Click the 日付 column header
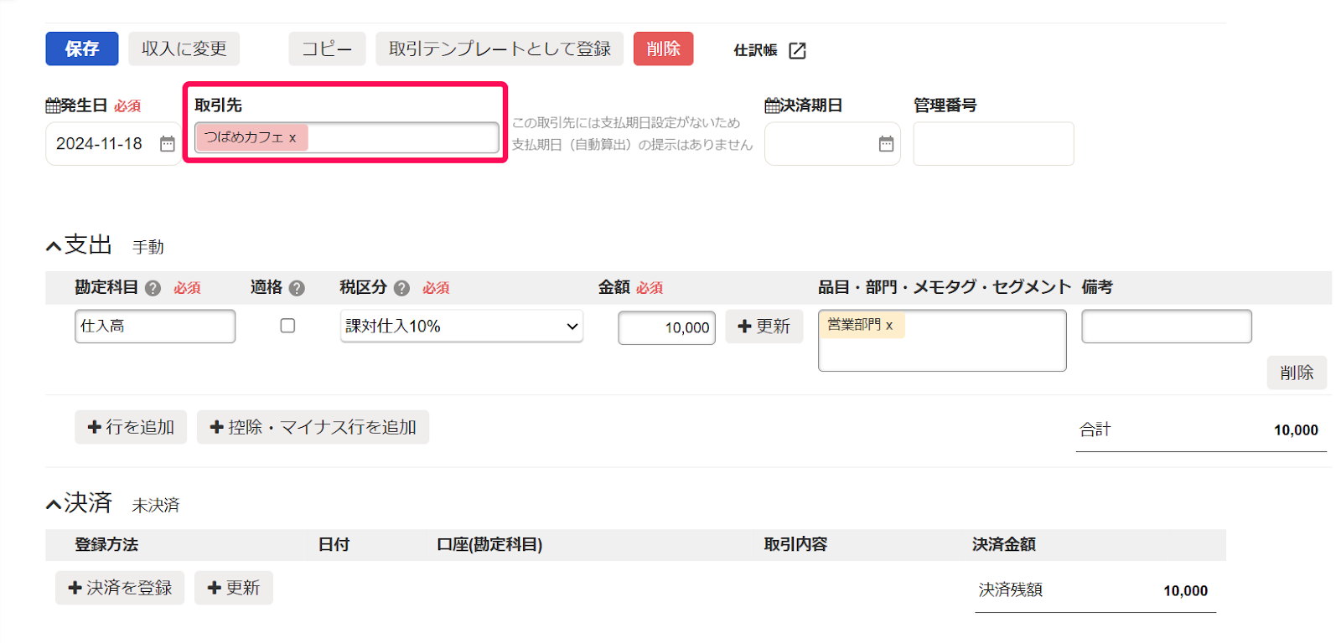 (x=334, y=545)
